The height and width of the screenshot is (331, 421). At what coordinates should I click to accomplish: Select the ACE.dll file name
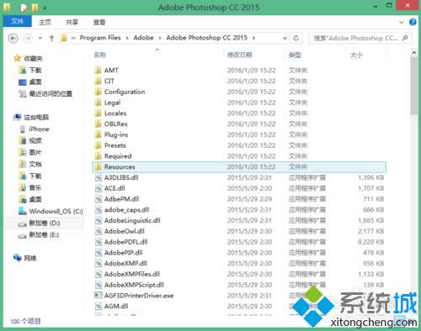coord(115,188)
